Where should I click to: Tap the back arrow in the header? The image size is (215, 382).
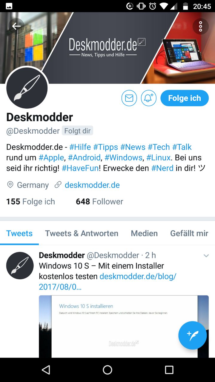point(16,26)
